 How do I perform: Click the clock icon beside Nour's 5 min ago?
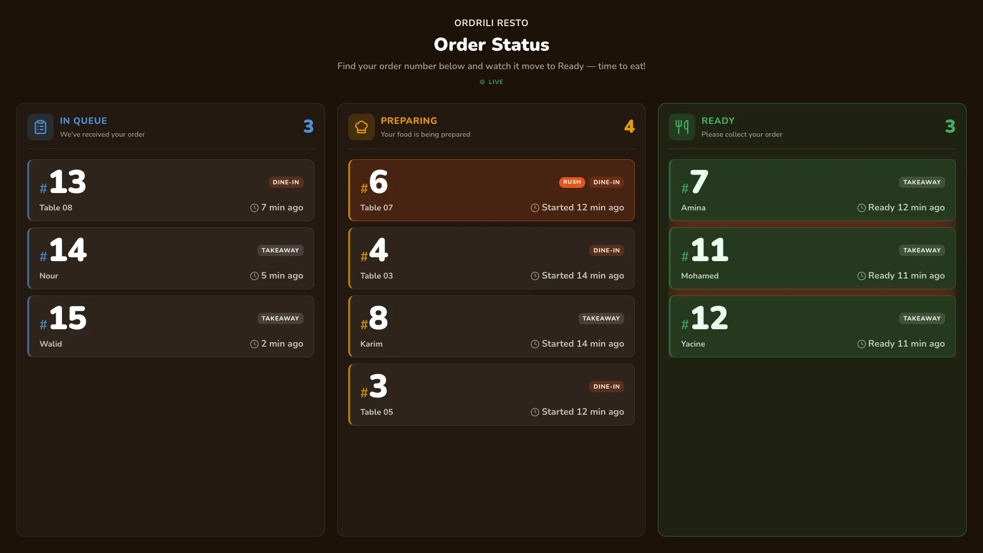[254, 276]
